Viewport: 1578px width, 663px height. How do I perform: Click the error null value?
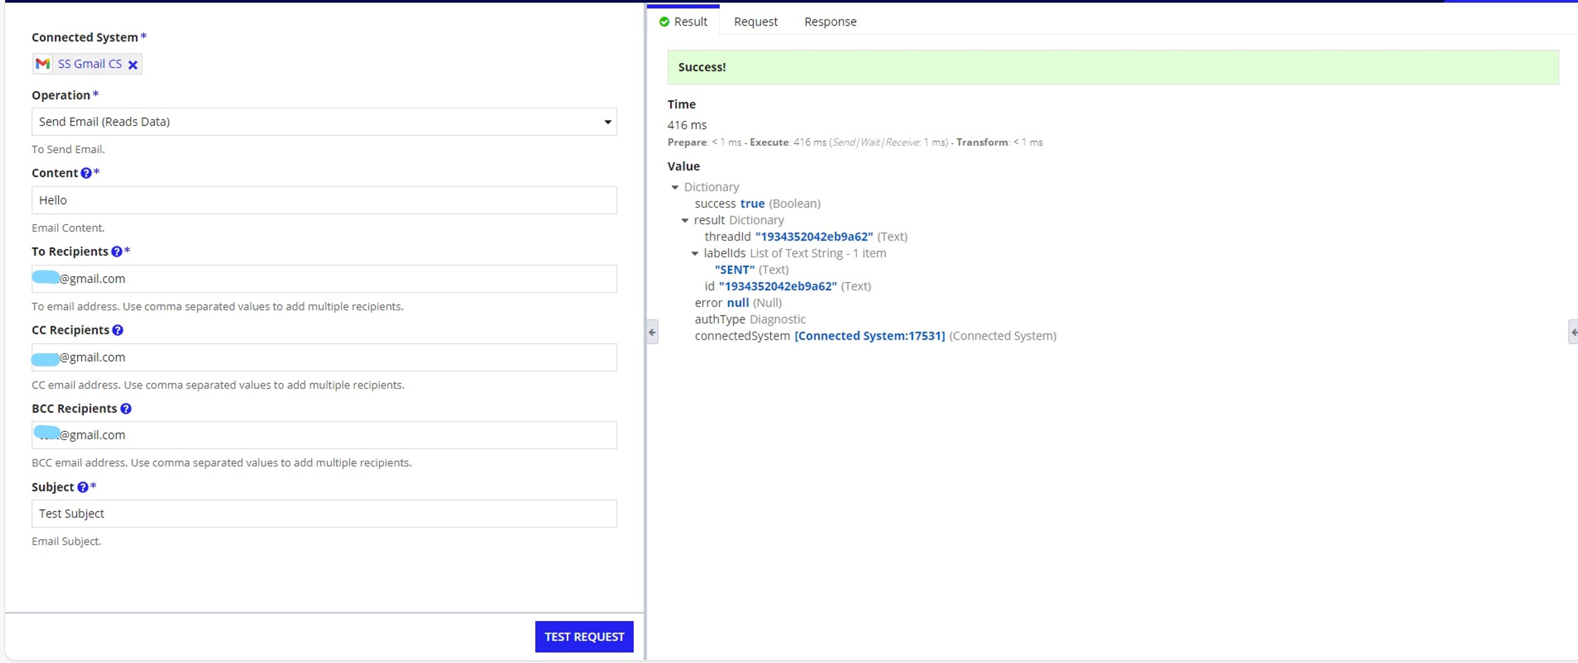(x=738, y=302)
